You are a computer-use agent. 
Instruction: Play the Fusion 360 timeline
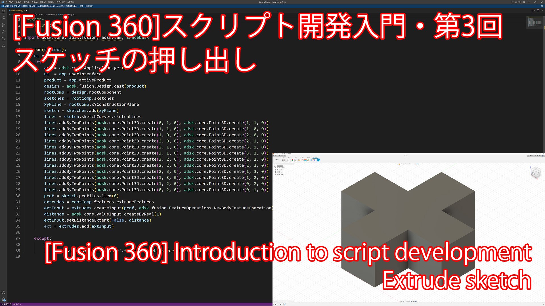pos(277,304)
